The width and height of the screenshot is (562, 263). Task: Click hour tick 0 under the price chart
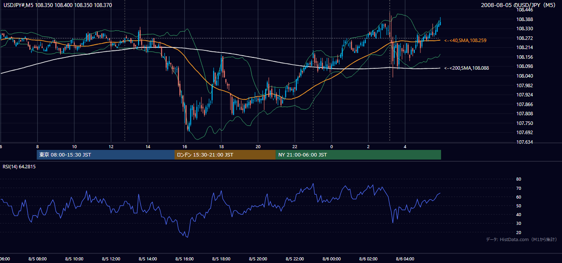point(332,146)
